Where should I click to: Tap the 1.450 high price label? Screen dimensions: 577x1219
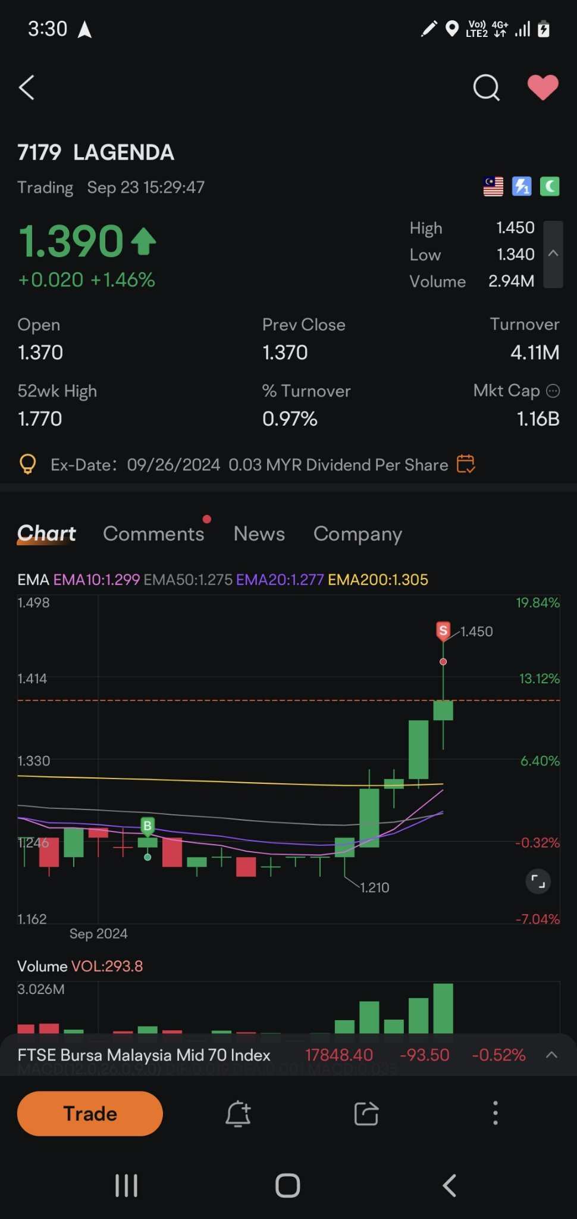[x=476, y=632]
